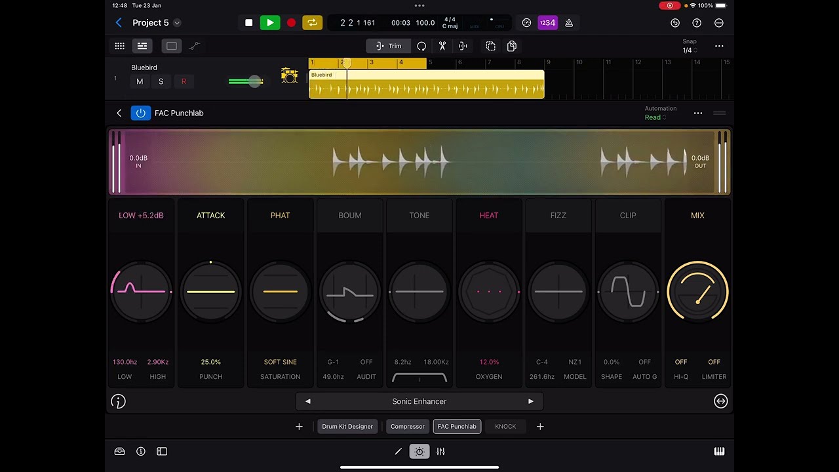Adjust the MIX knob
Screen dimensions: 839x472
[x=697, y=292]
